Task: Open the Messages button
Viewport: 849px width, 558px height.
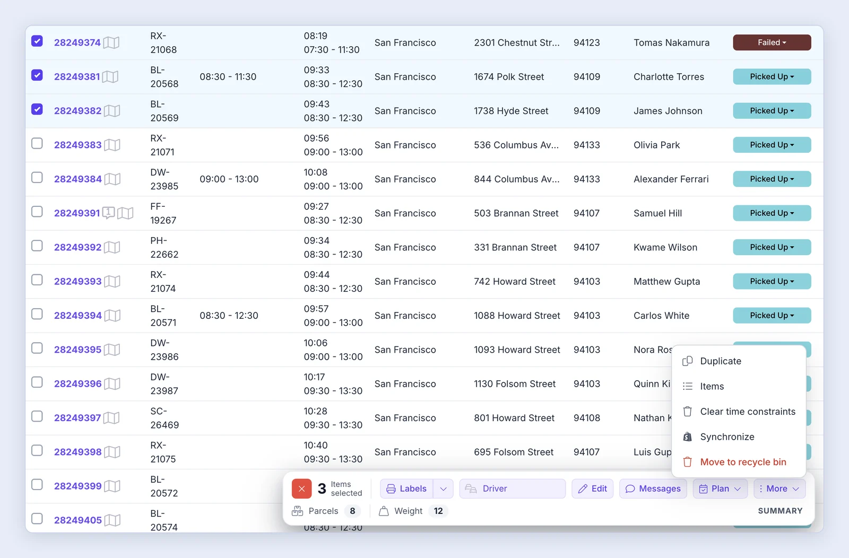Action: pos(653,489)
